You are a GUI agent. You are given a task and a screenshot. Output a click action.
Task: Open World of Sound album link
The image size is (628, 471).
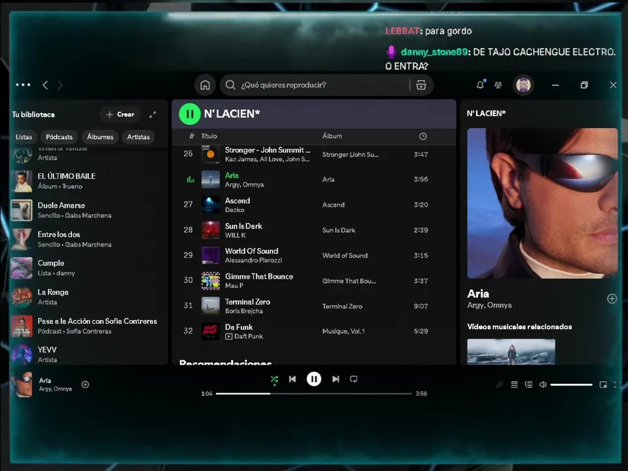click(345, 256)
